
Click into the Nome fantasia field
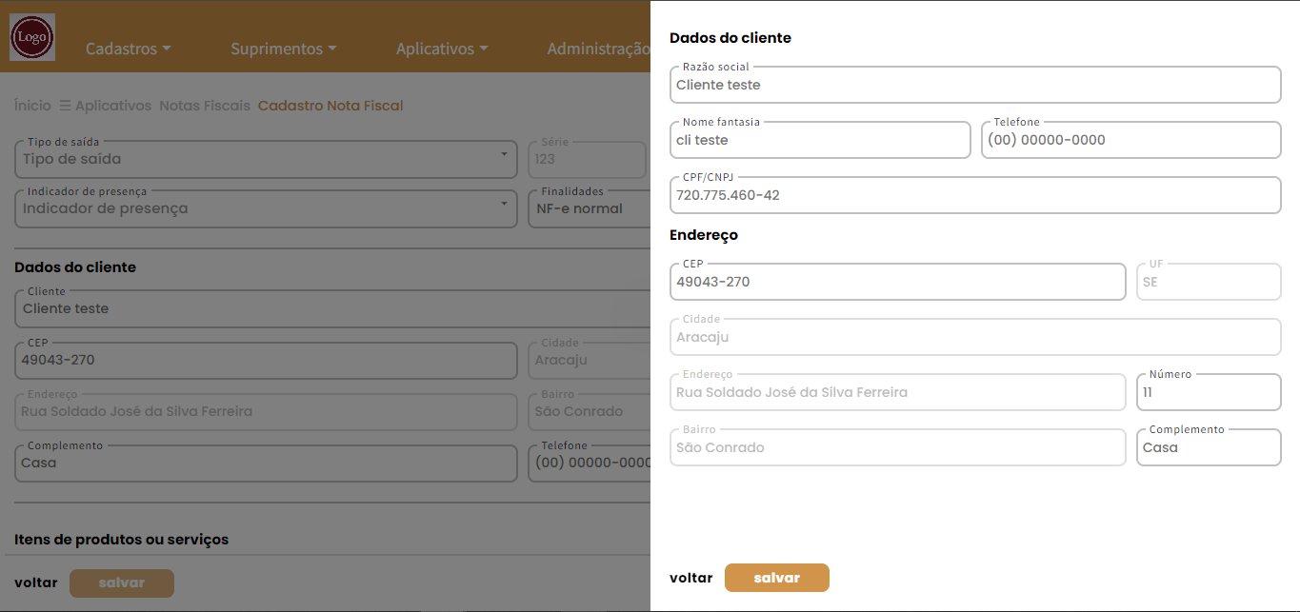[x=820, y=140]
